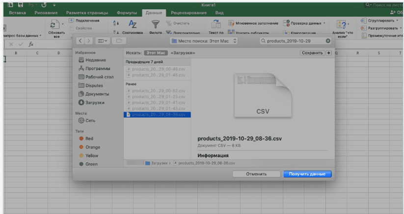Set search scope to «Загрузки»
404x214 pixels.
(x=183, y=53)
